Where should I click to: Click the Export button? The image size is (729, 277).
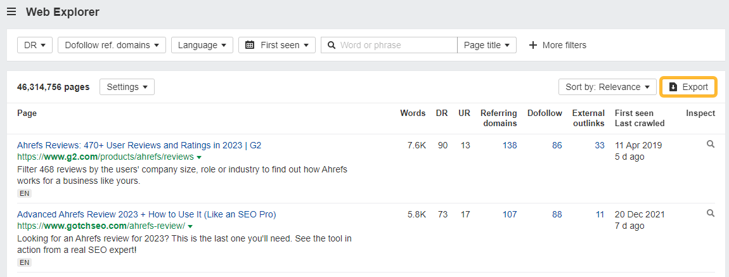688,87
